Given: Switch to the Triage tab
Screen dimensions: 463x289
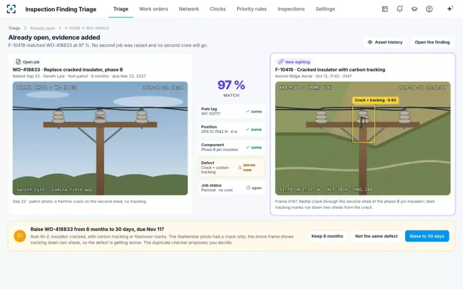Looking at the screenshot, I should pos(121,9).
